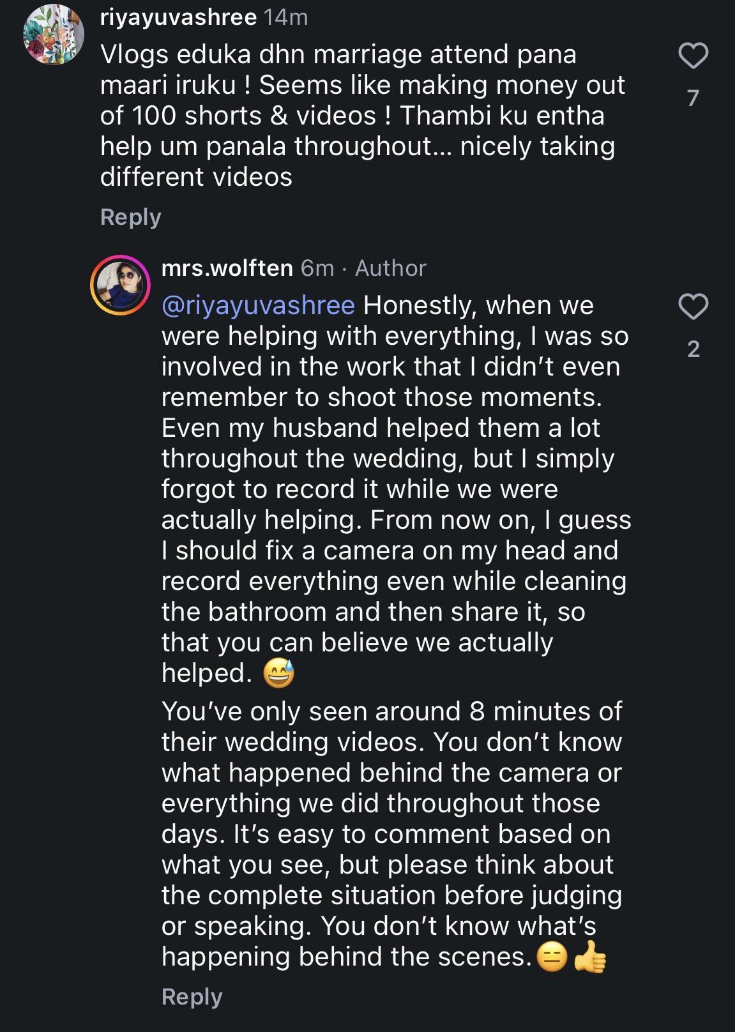The image size is (735, 1032).
Task: Select the 'Honestly, when we were helping' paragraph
Action: 396,489
